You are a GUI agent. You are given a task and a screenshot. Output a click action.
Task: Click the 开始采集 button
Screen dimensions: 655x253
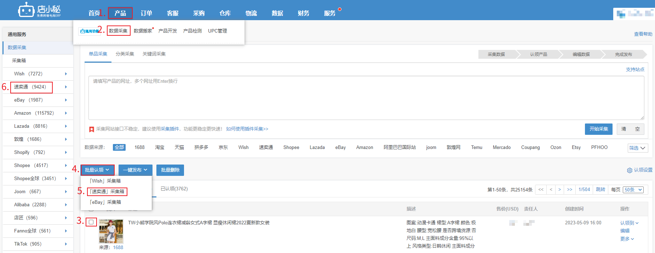[599, 129]
